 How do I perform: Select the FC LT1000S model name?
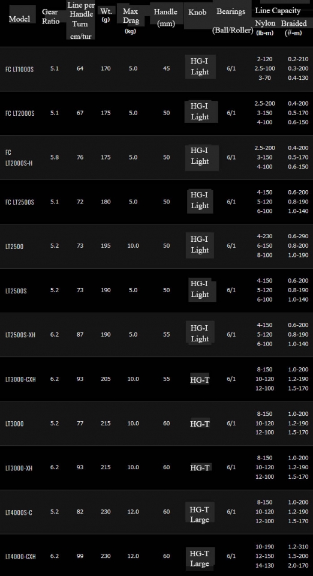click(x=19, y=68)
